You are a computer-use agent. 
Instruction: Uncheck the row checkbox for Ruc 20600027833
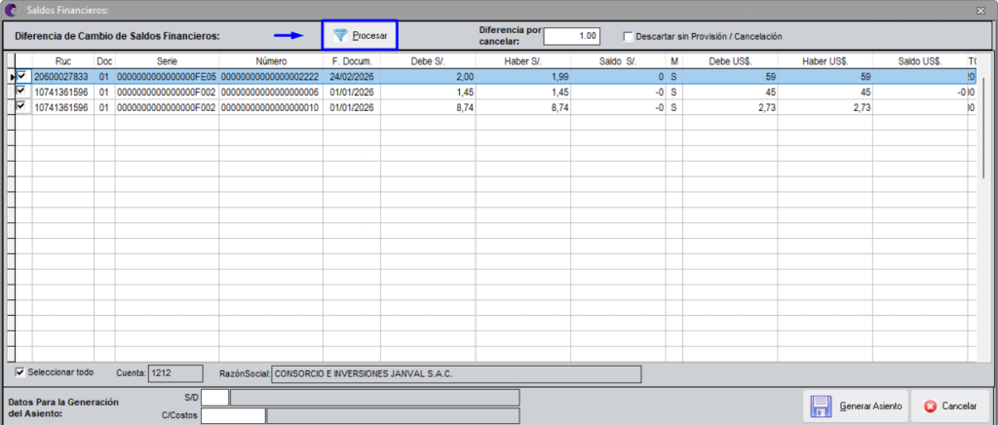coord(23,76)
